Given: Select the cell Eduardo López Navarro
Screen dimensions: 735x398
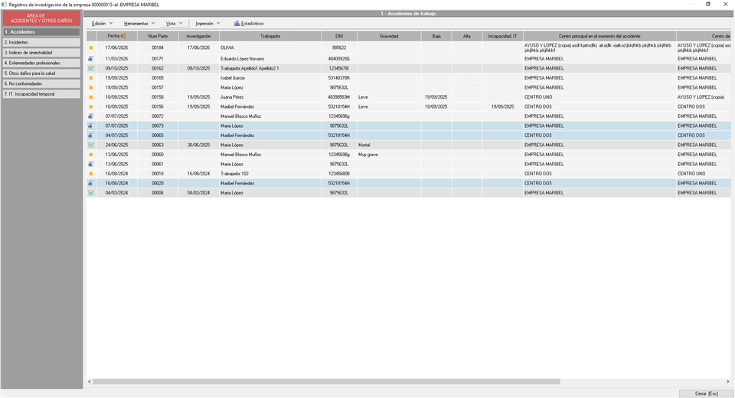Looking at the screenshot, I should pyautogui.click(x=270, y=59).
